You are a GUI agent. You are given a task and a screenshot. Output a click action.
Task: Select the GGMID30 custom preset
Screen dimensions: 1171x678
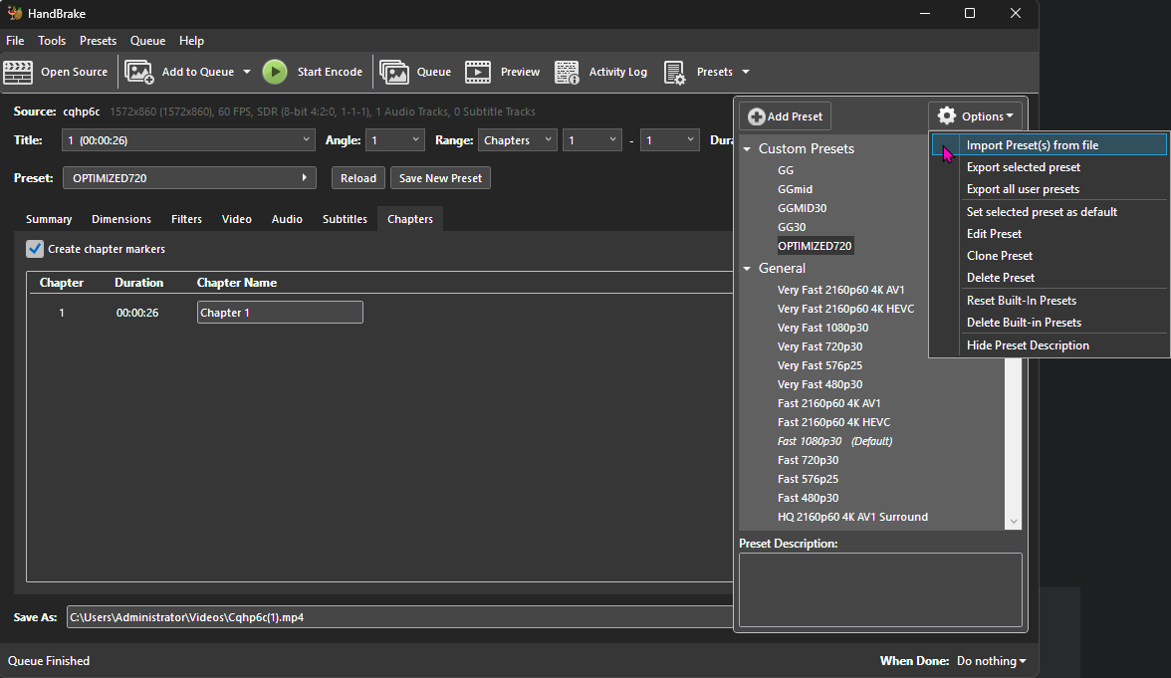click(x=803, y=207)
